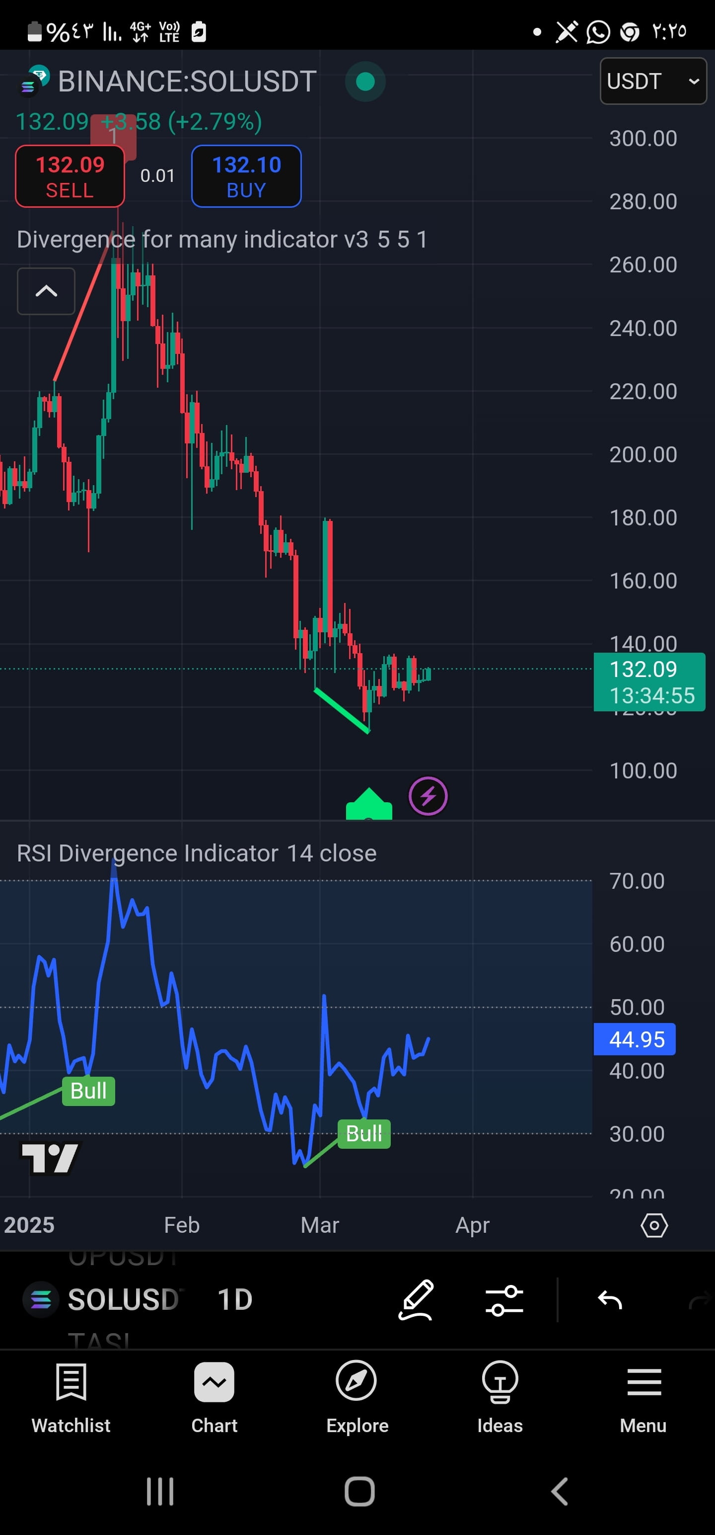Screen dimensions: 715x1535
Task: Tap the 300.00 price scale label
Action: (643, 138)
